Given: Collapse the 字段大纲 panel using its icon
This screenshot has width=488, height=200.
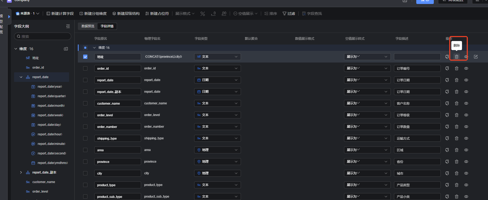Looking at the screenshot, I should [x=68, y=26].
